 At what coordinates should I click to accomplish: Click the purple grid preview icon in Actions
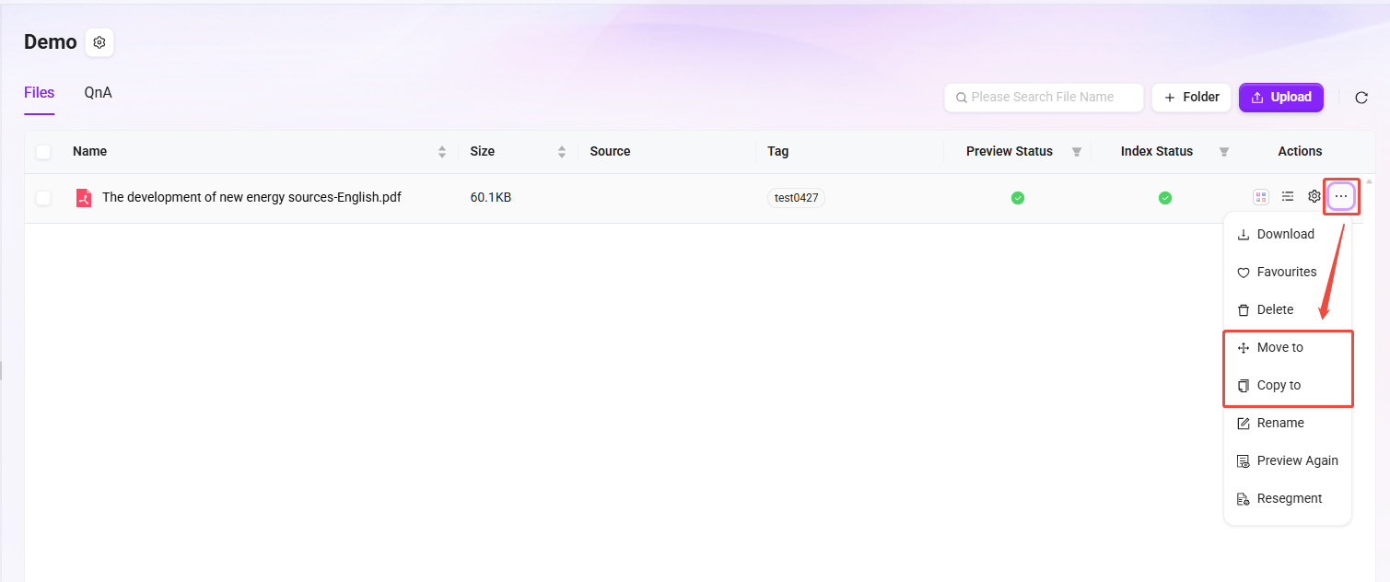[1261, 196]
